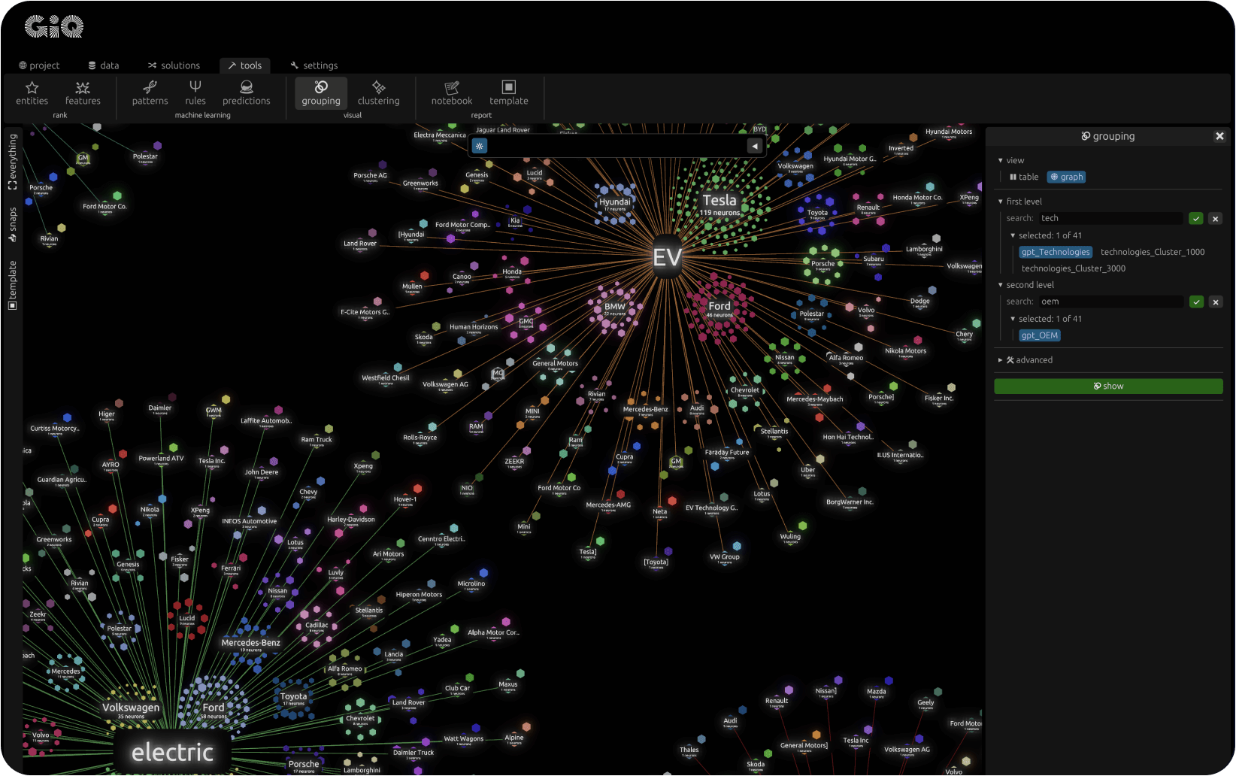This screenshot has width=1236, height=776.
Task: Click the graph search input bar
Action: tap(616, 146)
